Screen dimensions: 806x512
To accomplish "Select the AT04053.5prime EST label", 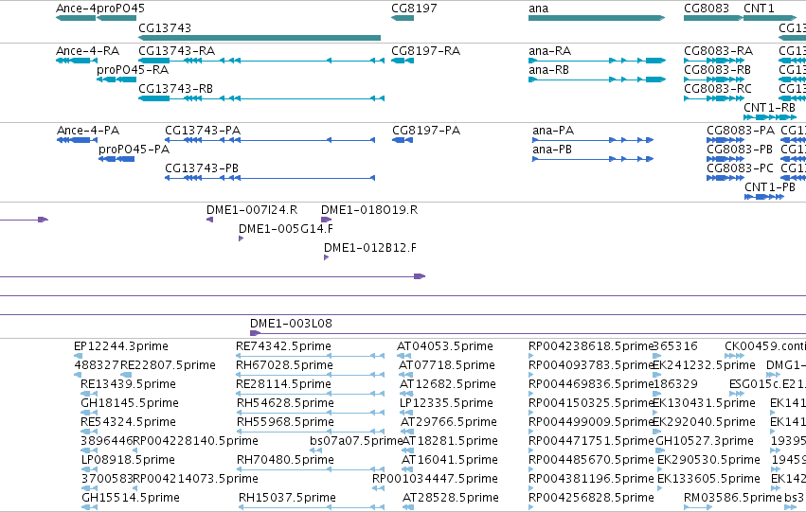I will tap(445, 346).
